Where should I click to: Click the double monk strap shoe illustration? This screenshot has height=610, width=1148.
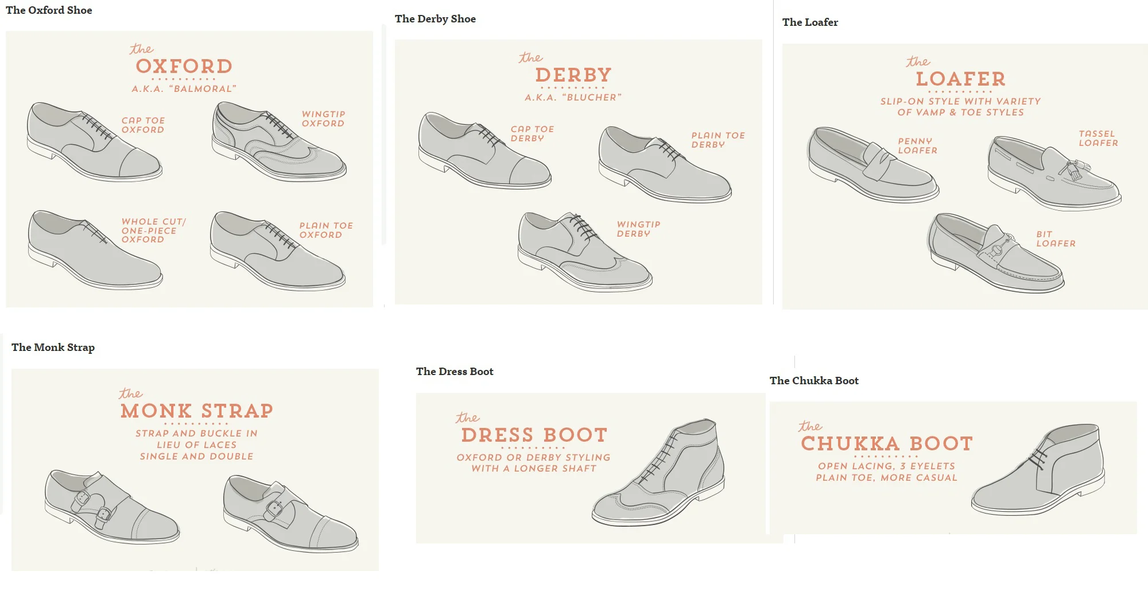point(112,507)
